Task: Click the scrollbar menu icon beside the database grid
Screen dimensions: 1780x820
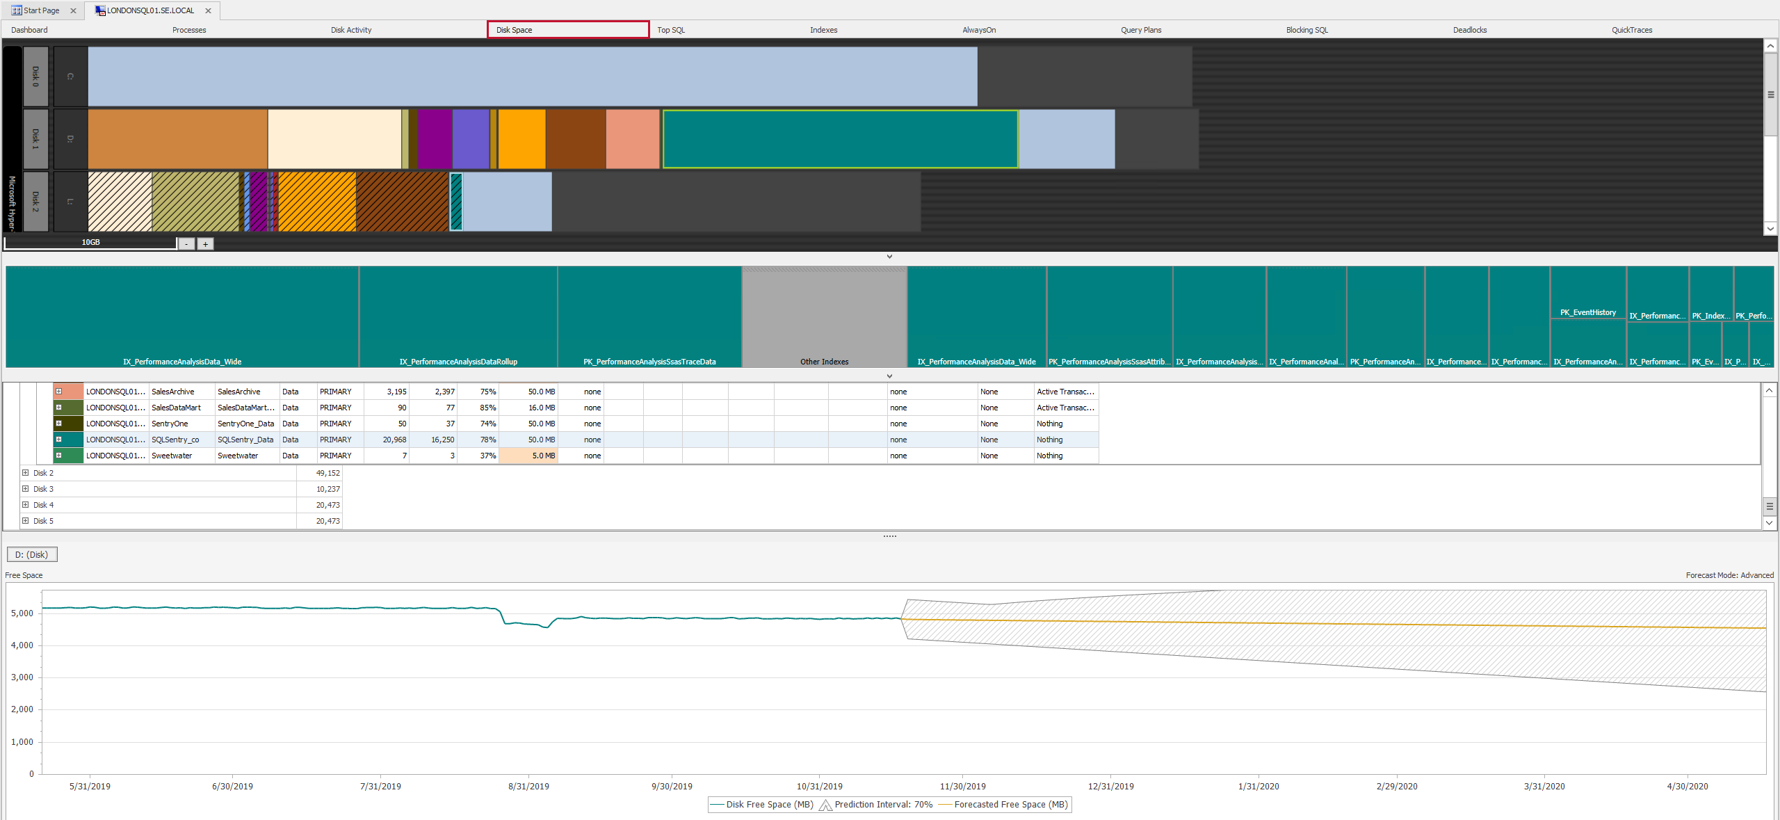Action: [x=1770, y=506]
